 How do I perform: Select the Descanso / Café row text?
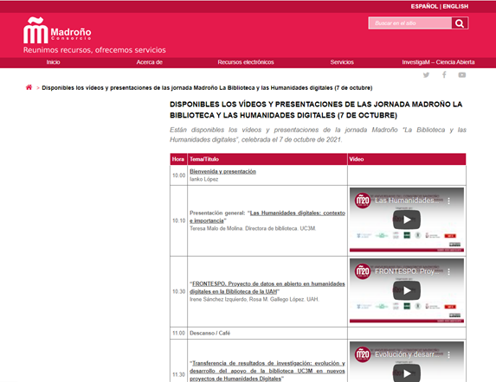[x=209, y=333]
